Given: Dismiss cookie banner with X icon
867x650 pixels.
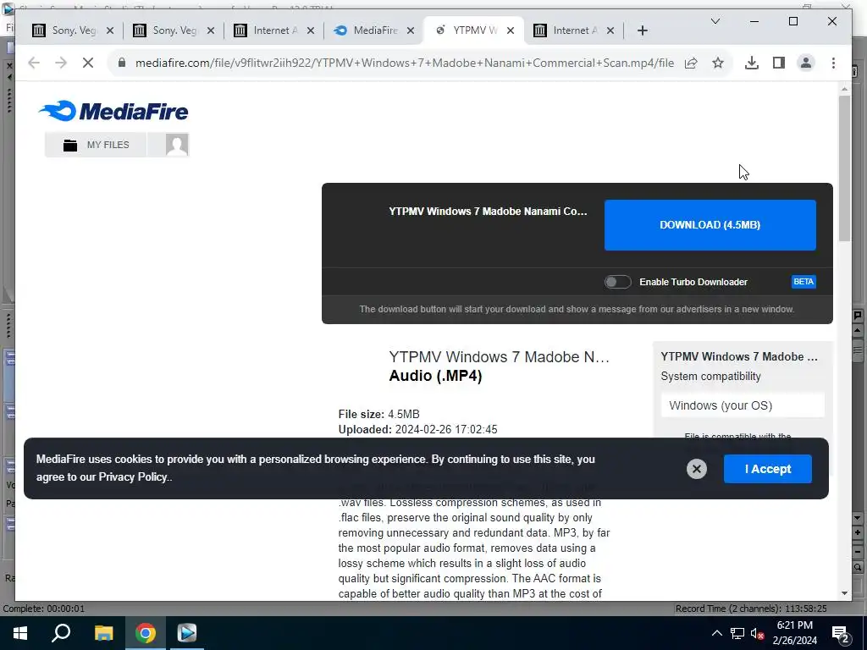Looking at the screenshot, I should (697, 469).
